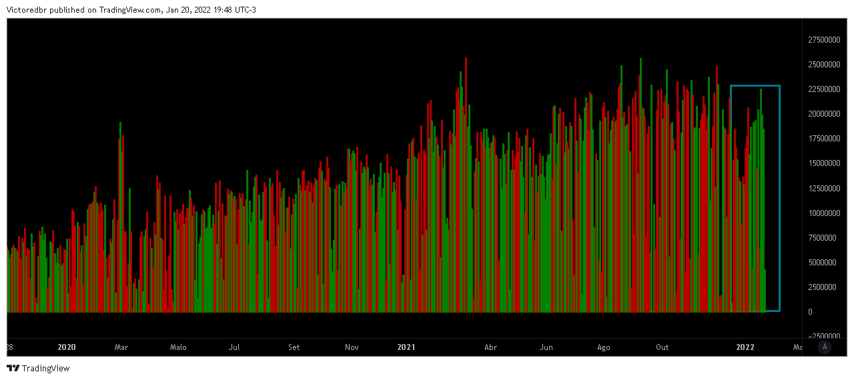Viewport: 854px width, 380px height.
Task: Select the 22500000 price axis label
Action: click(x=823, y=89)
